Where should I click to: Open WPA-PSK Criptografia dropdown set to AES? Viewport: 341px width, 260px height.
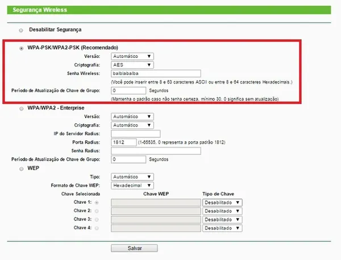tap(132, 65)
